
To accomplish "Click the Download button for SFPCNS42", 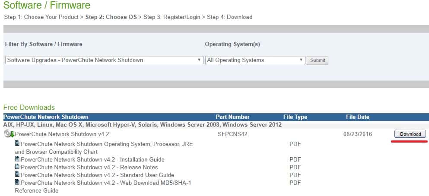I will pos(410,134).
